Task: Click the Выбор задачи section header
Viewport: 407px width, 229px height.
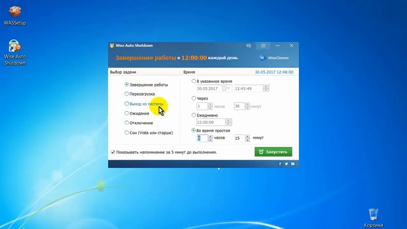Action: [x=123, y=72]
